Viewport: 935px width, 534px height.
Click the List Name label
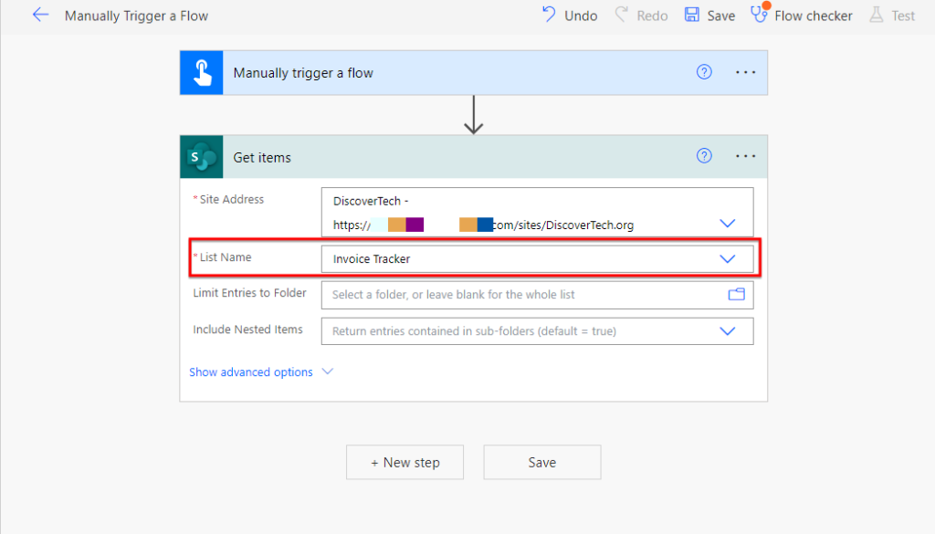point(226,257)
